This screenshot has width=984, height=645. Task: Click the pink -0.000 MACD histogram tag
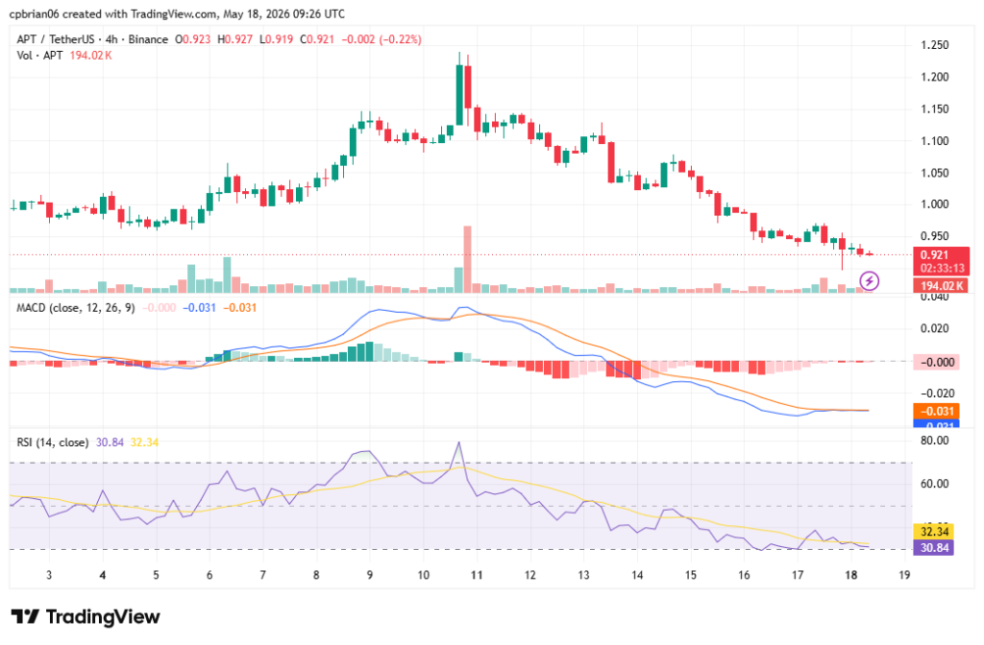tap(936, 362)
